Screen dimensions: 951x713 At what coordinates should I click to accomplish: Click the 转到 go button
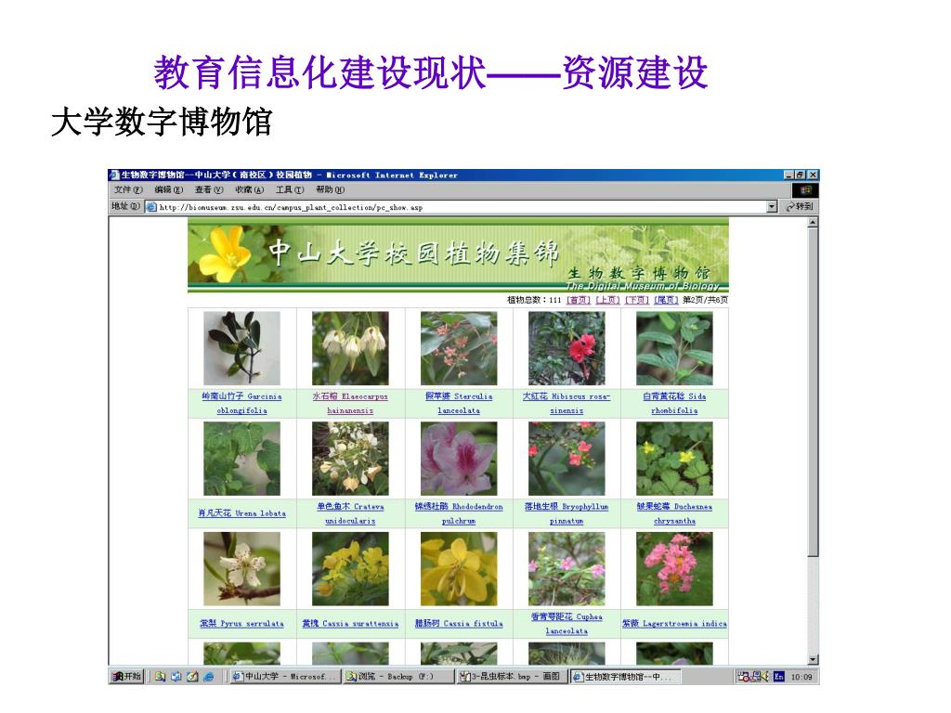800,207
